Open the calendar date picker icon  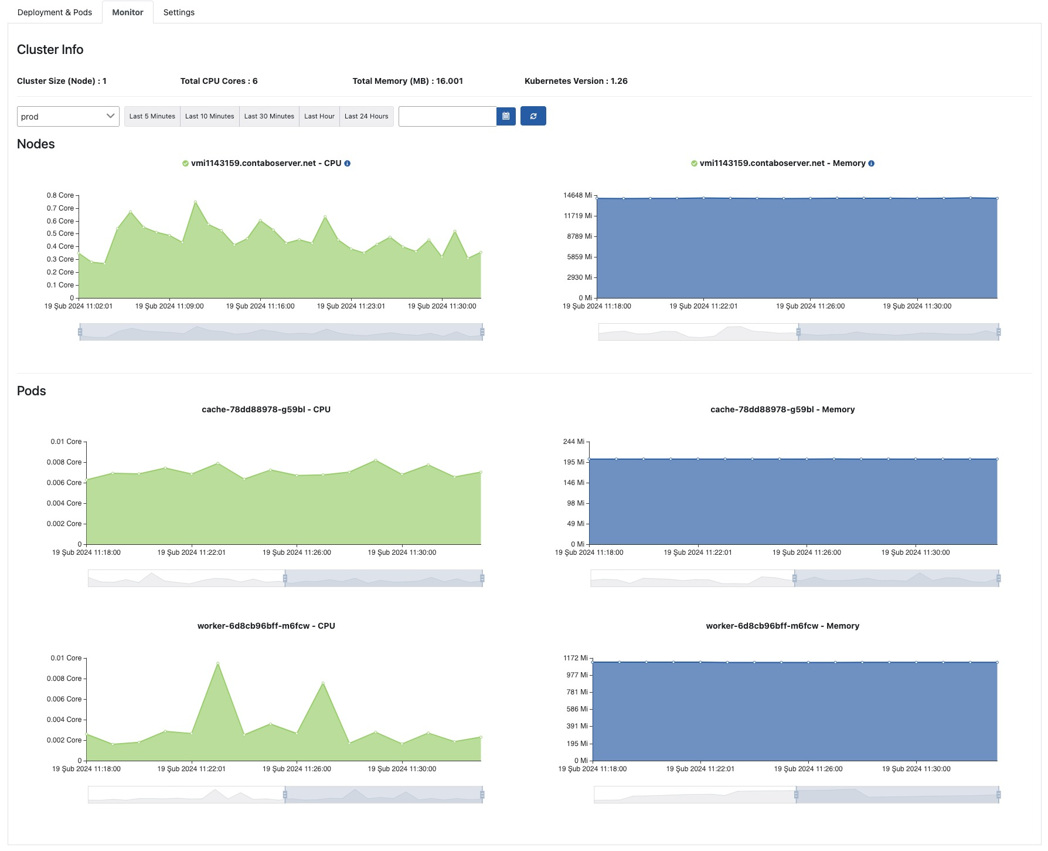506,116
